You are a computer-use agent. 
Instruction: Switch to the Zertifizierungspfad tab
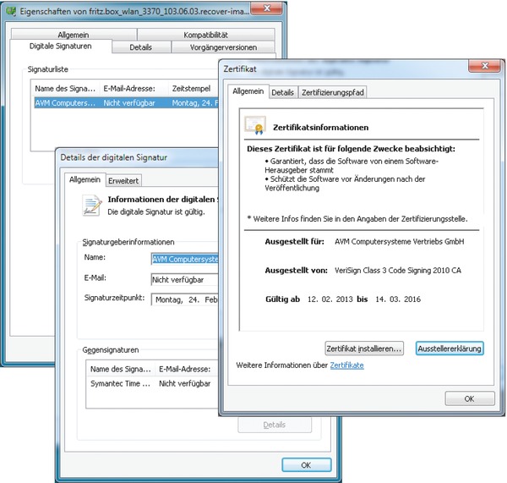coord(332,92)
